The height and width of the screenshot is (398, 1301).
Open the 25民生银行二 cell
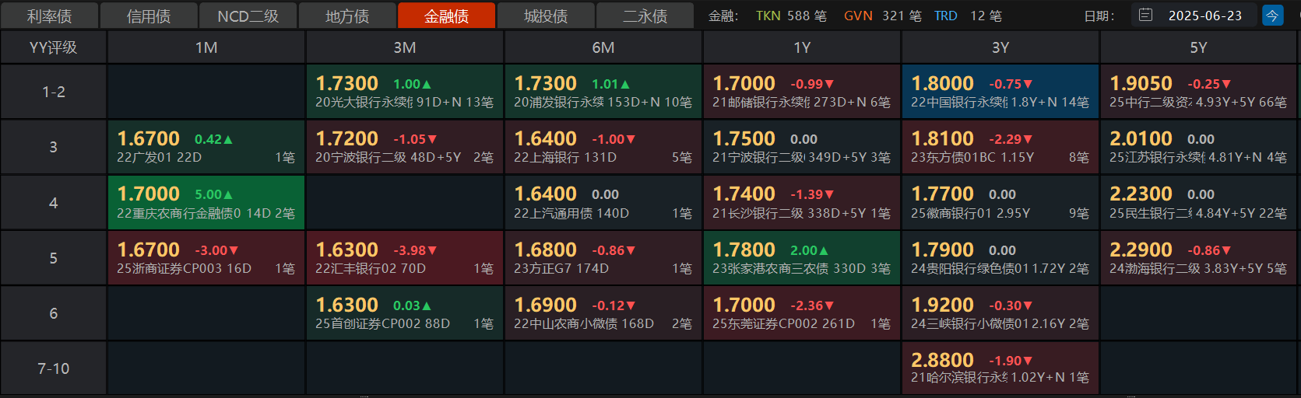point(1198,203)
